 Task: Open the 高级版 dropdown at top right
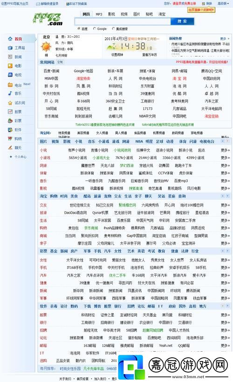[223, 4]
